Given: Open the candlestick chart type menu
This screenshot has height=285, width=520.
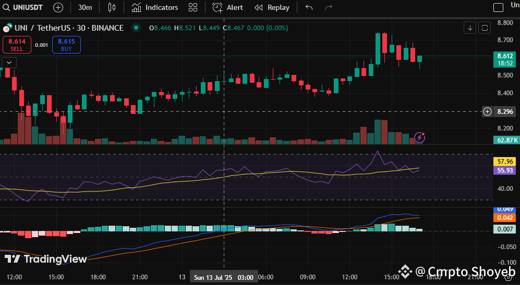Looking at the screenshot, I should (x=112, y=7).
